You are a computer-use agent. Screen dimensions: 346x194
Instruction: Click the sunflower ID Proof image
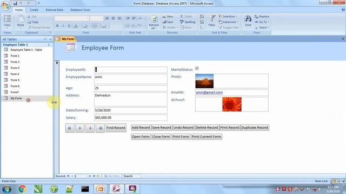click(232, 104)
